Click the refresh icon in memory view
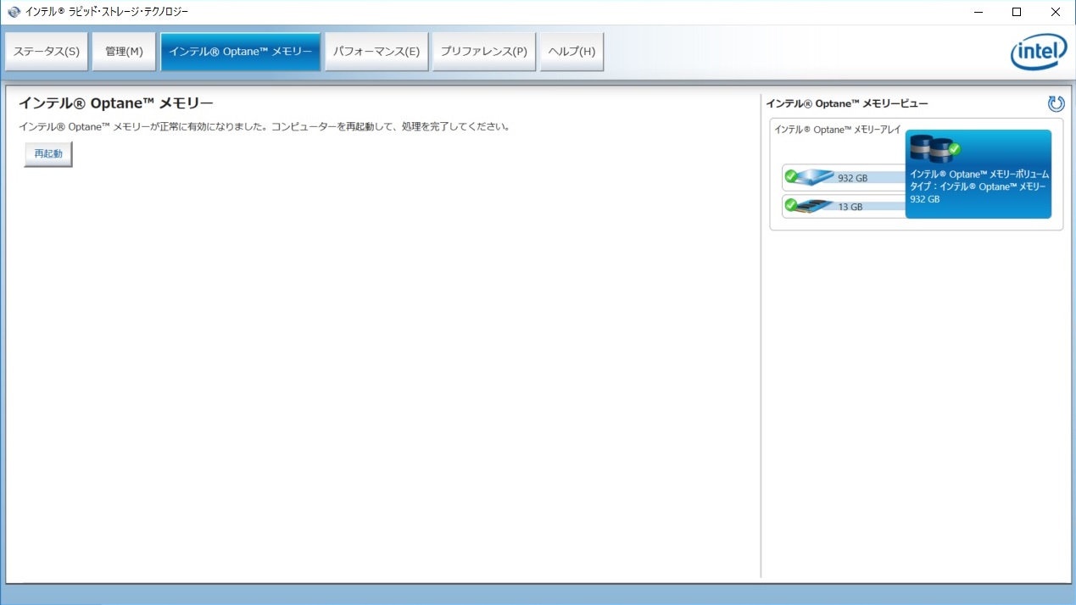This screenshot has height=605, width=1076. point(1056,103)
